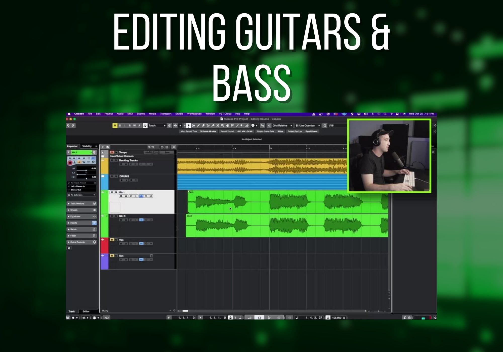Click the Add Track plus icon
This screenshot has height=352, width=503.
pos(103,147)
